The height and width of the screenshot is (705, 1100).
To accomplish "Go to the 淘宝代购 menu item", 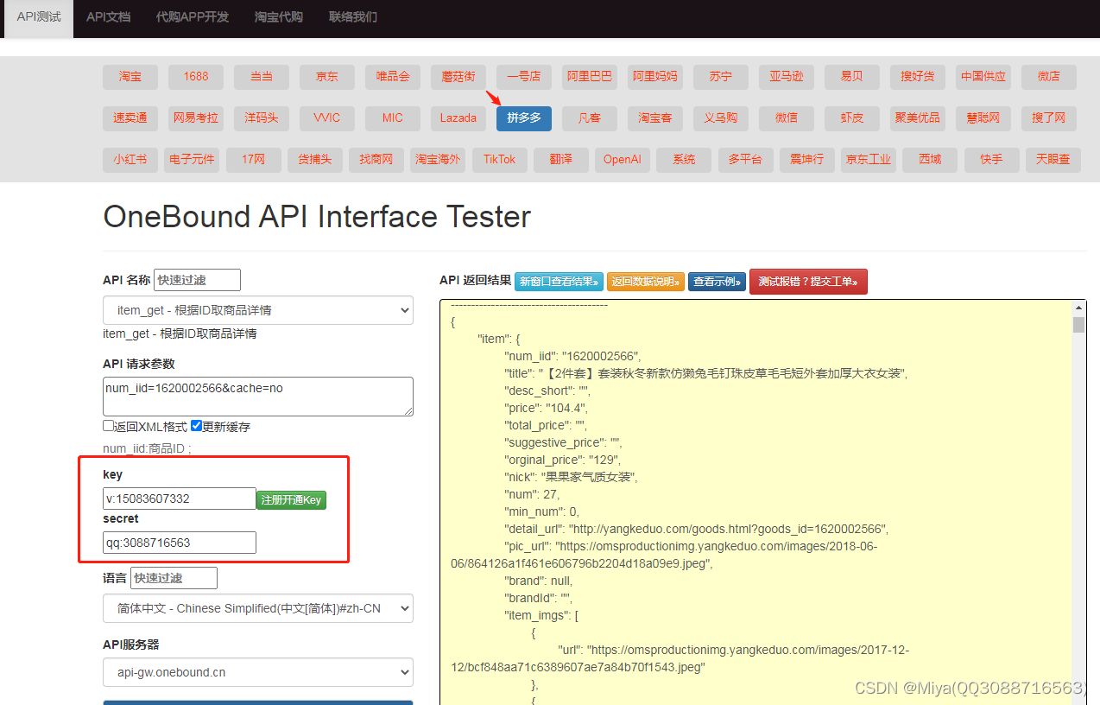I will [x=279, y=17].
